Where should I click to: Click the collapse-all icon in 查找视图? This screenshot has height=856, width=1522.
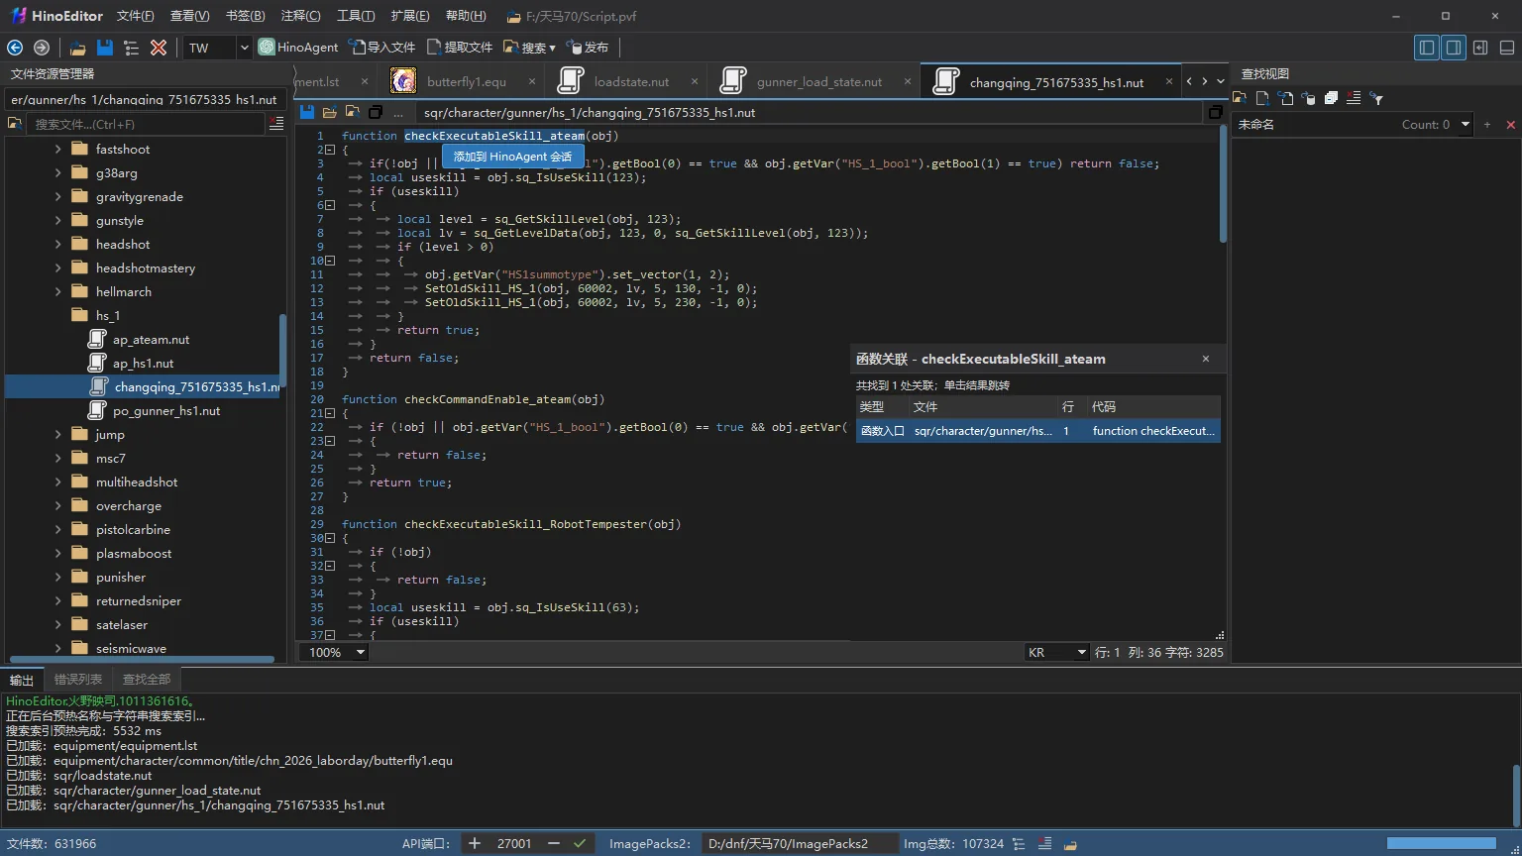pos(1331,98)
